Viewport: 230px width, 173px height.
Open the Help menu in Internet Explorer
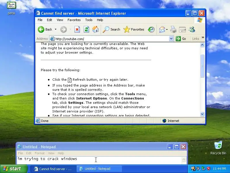[x=100, y=20]
